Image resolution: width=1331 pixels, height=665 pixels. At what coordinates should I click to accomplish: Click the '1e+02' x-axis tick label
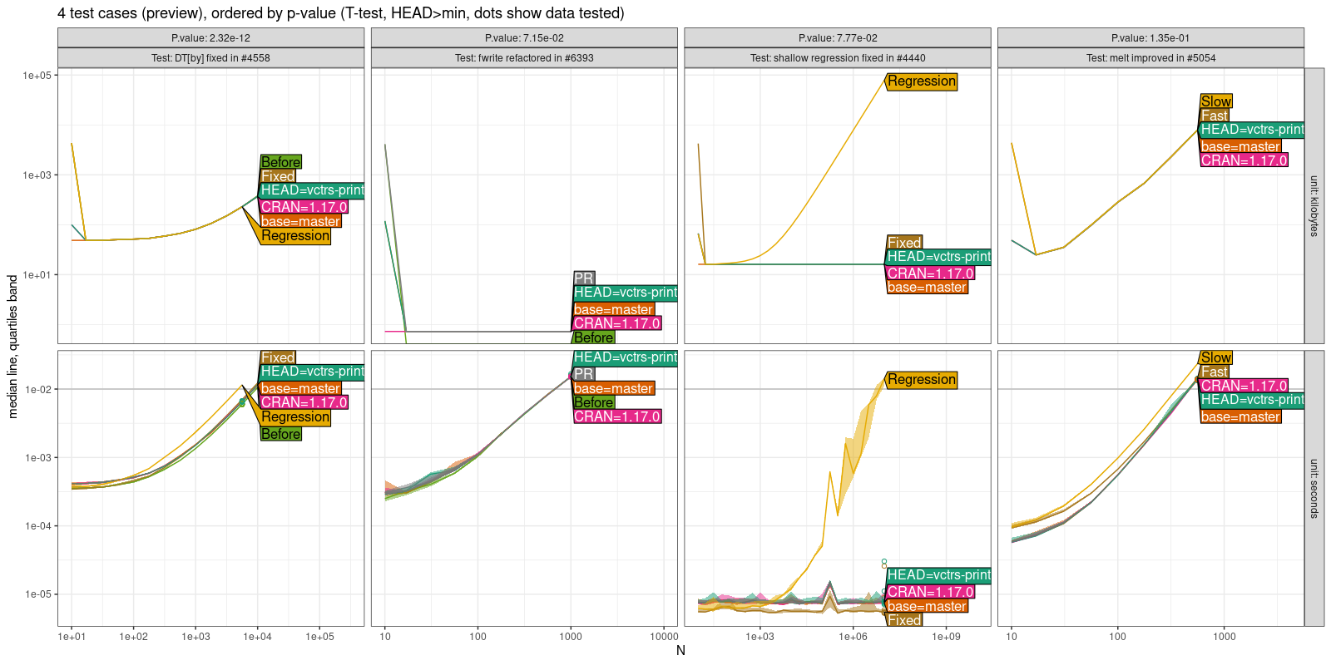(134, 637)
